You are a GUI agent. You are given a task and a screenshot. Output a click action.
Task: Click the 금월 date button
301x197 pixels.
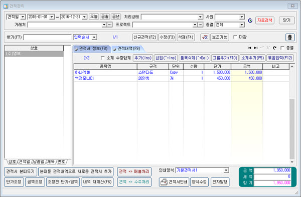(105, 17)
